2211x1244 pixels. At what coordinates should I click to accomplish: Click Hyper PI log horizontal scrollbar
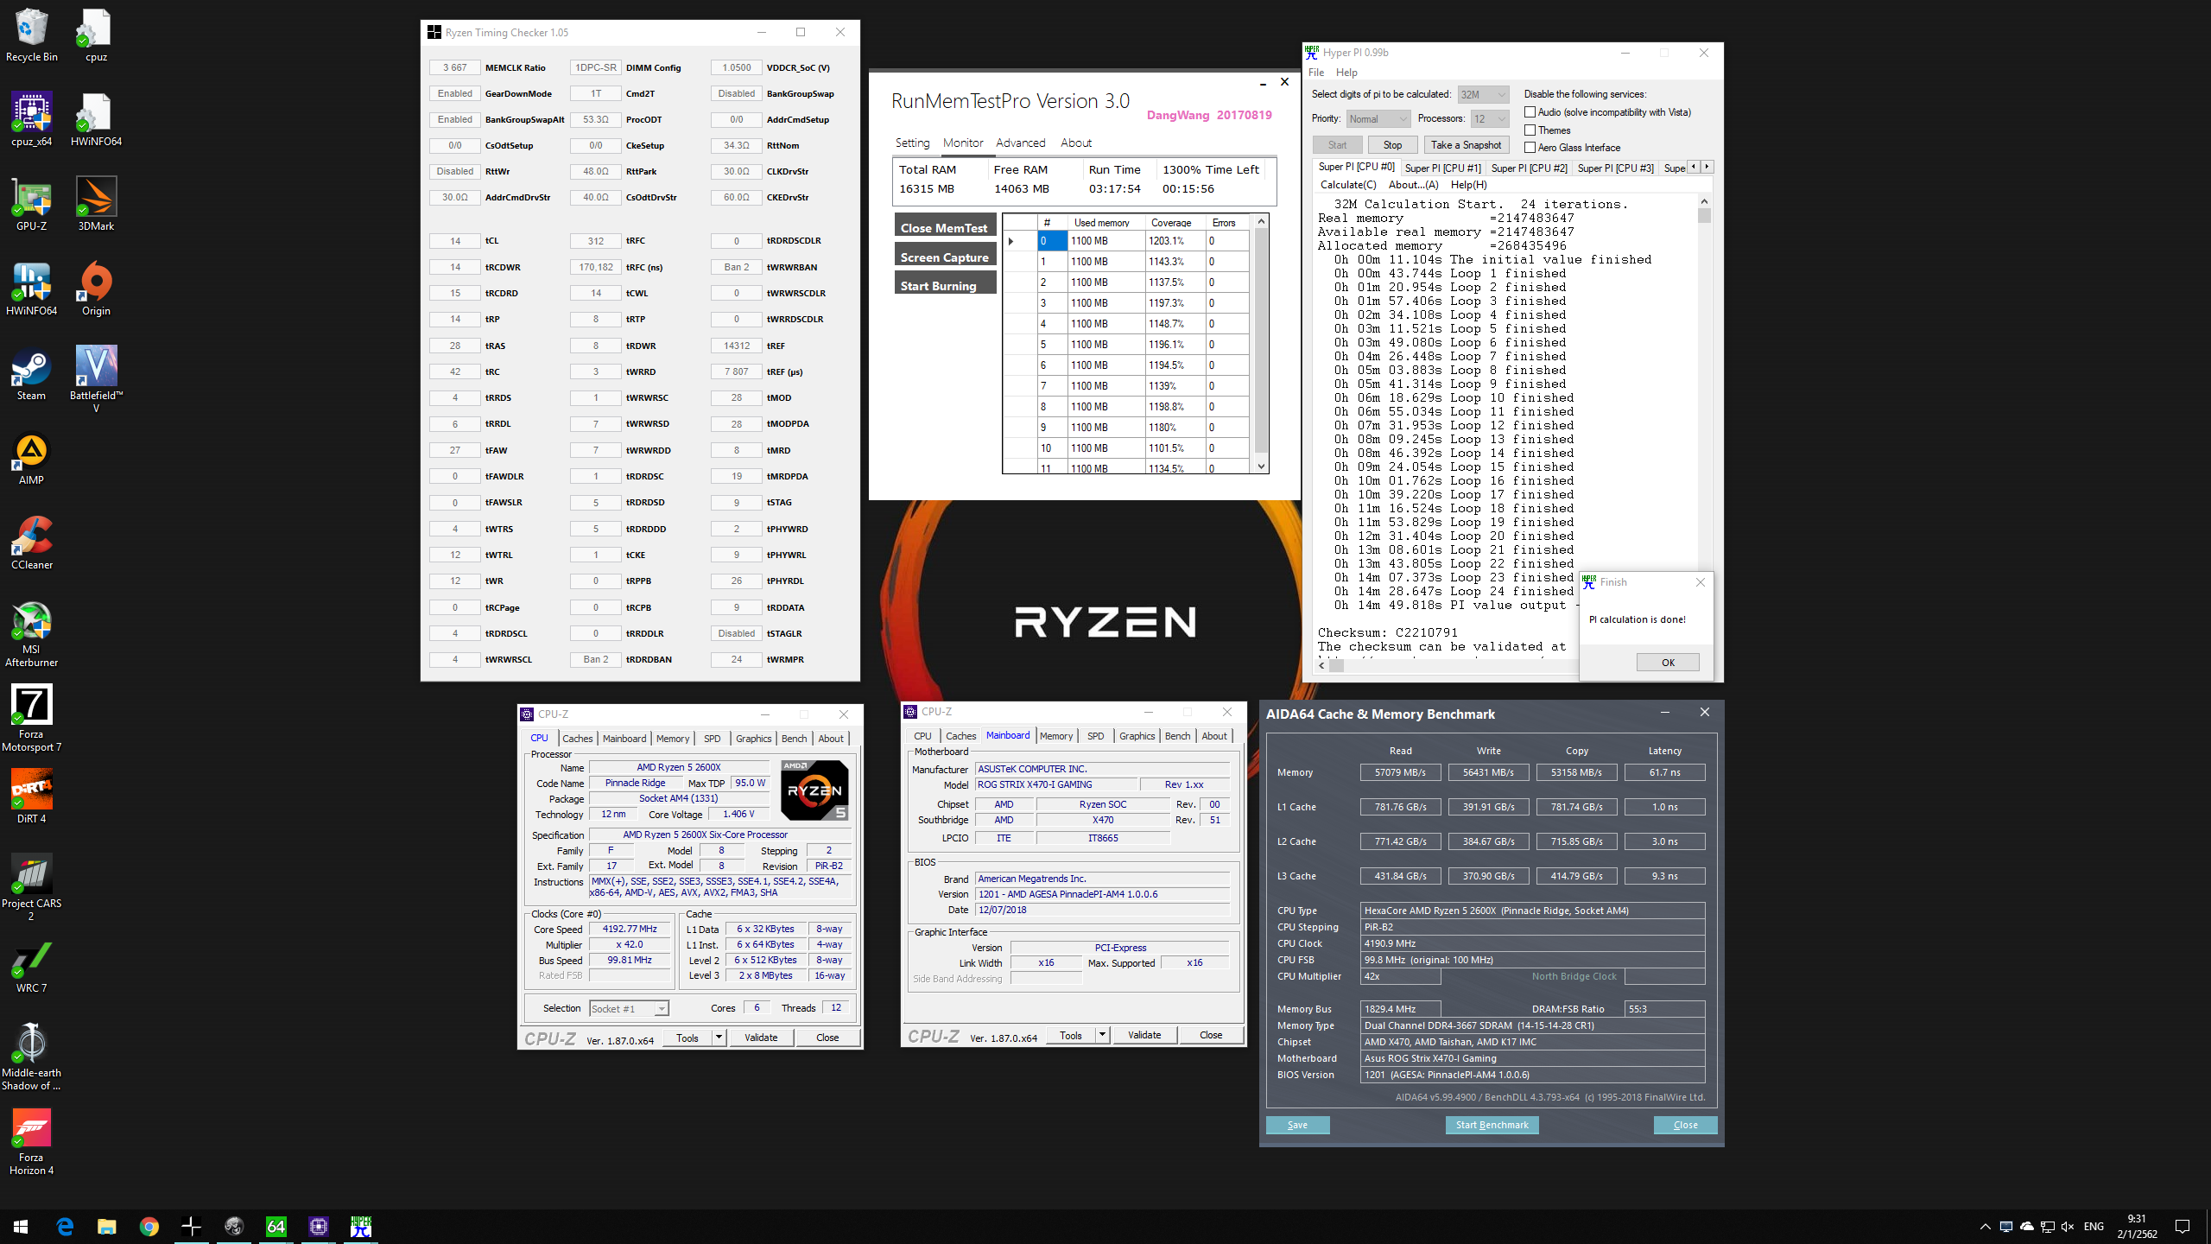click(x=1447, y=665)
